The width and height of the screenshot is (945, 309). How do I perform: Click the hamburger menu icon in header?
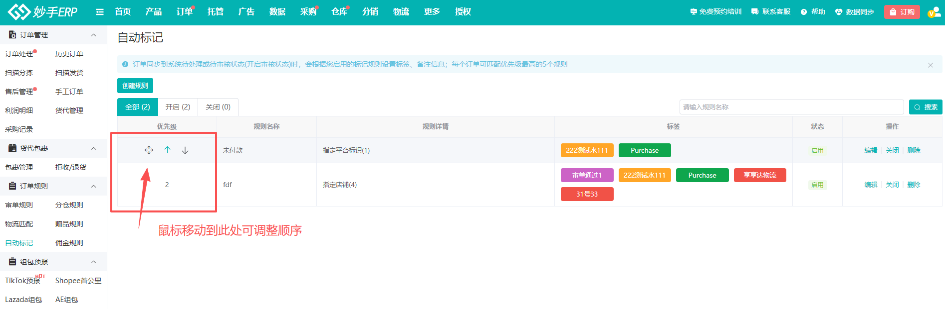tap(100, 12)
